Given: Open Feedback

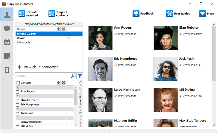Looking at the screenshot, I should [x=143, y=14].
